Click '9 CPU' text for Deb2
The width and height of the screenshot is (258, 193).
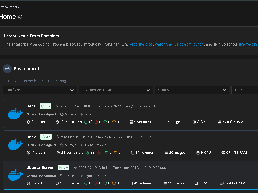click(206, 153)
